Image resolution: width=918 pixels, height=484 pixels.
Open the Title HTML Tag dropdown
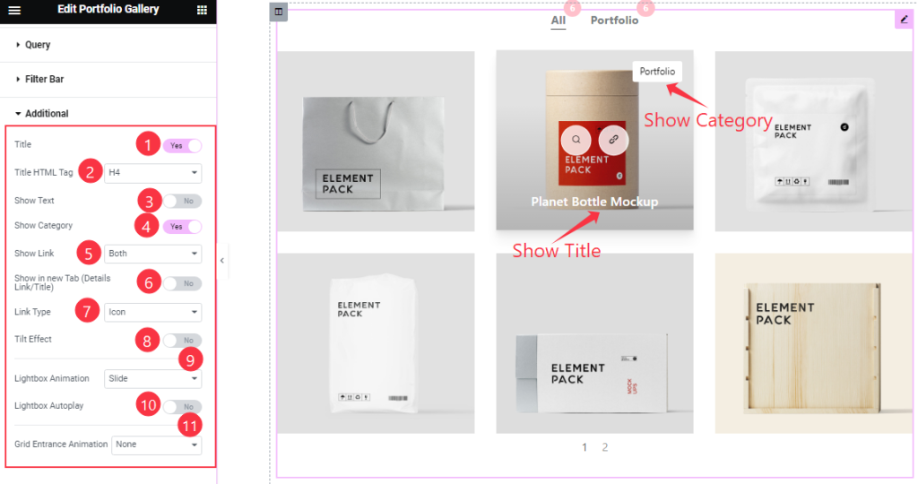point(152,173)
